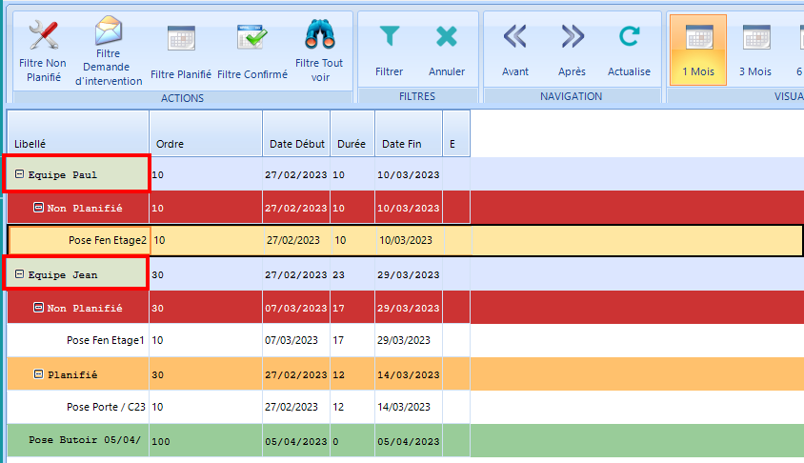Apply the Filtre Planifié calendar filter
The image size is (804, 463).
(181, 38)
